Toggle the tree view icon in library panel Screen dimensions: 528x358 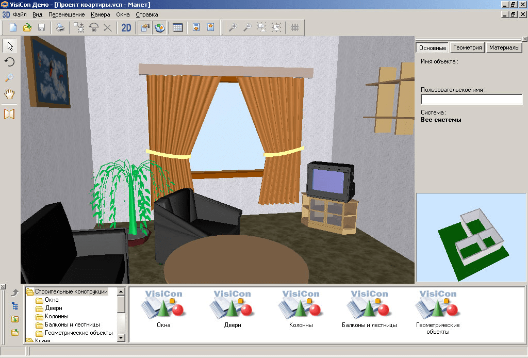(15, 306)
